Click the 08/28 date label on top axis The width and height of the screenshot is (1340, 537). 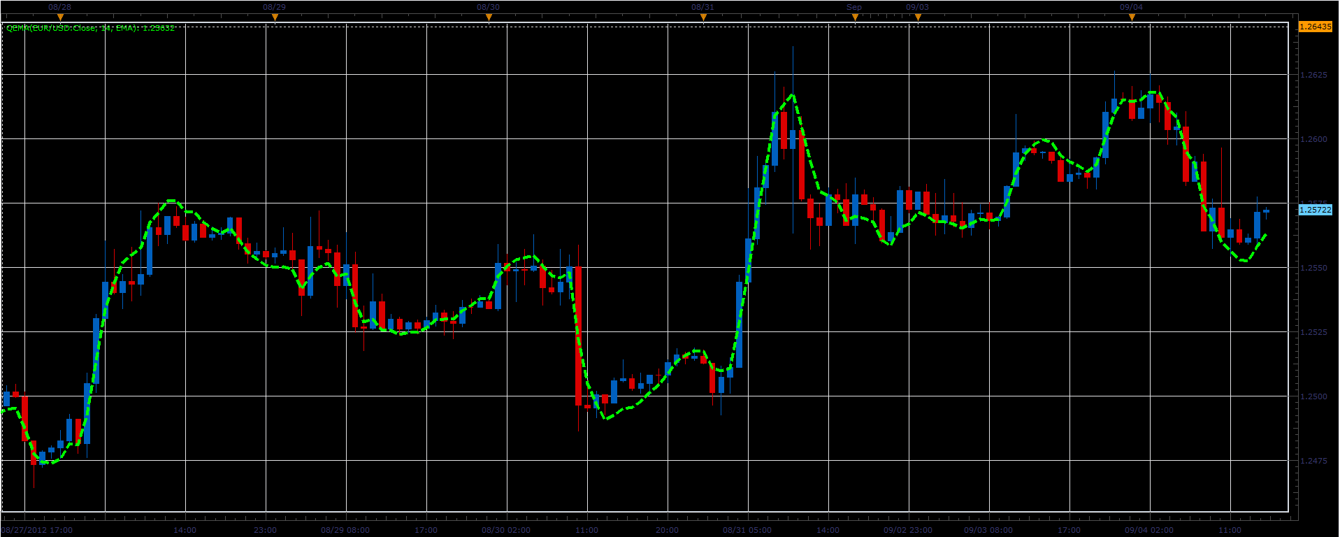(x=60, y=7)
